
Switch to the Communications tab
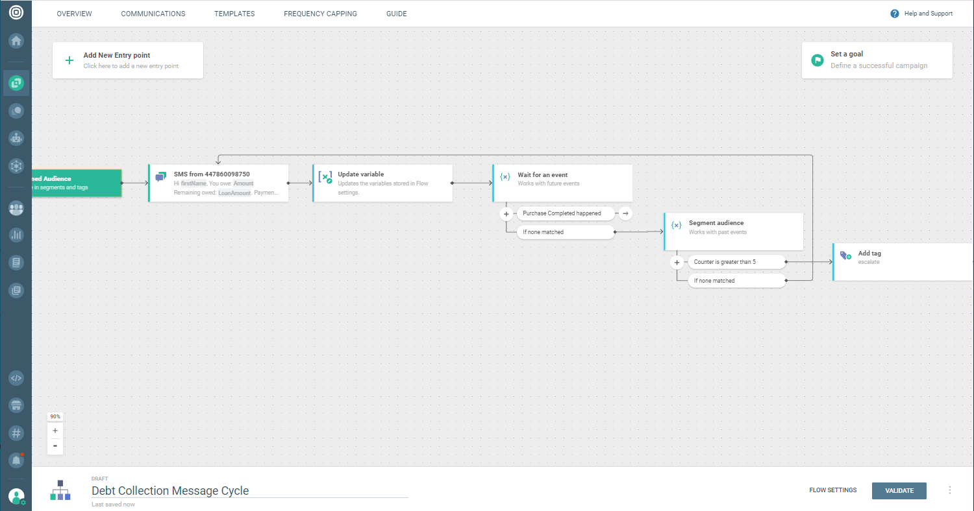(x=153, y=14)
